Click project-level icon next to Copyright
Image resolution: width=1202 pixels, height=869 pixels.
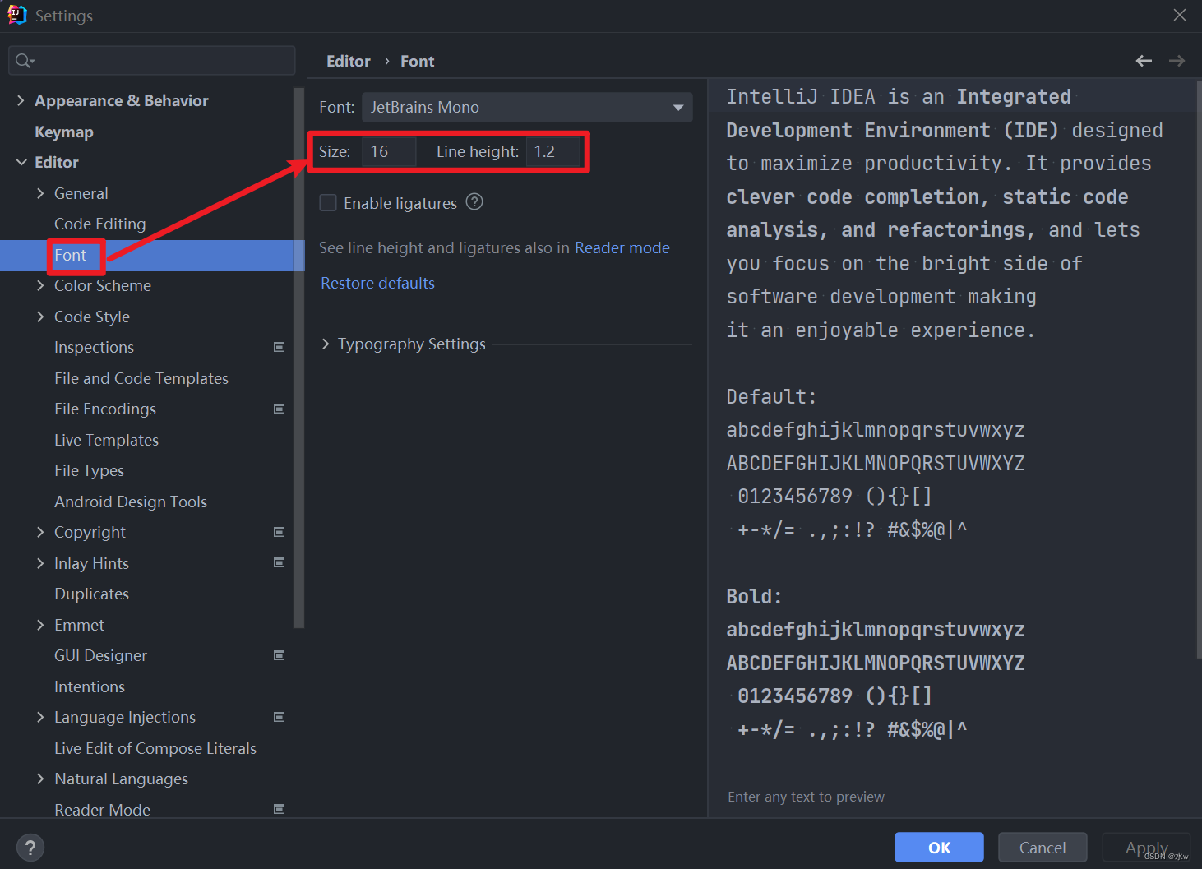pyautogui.click(x=280, y=532)
